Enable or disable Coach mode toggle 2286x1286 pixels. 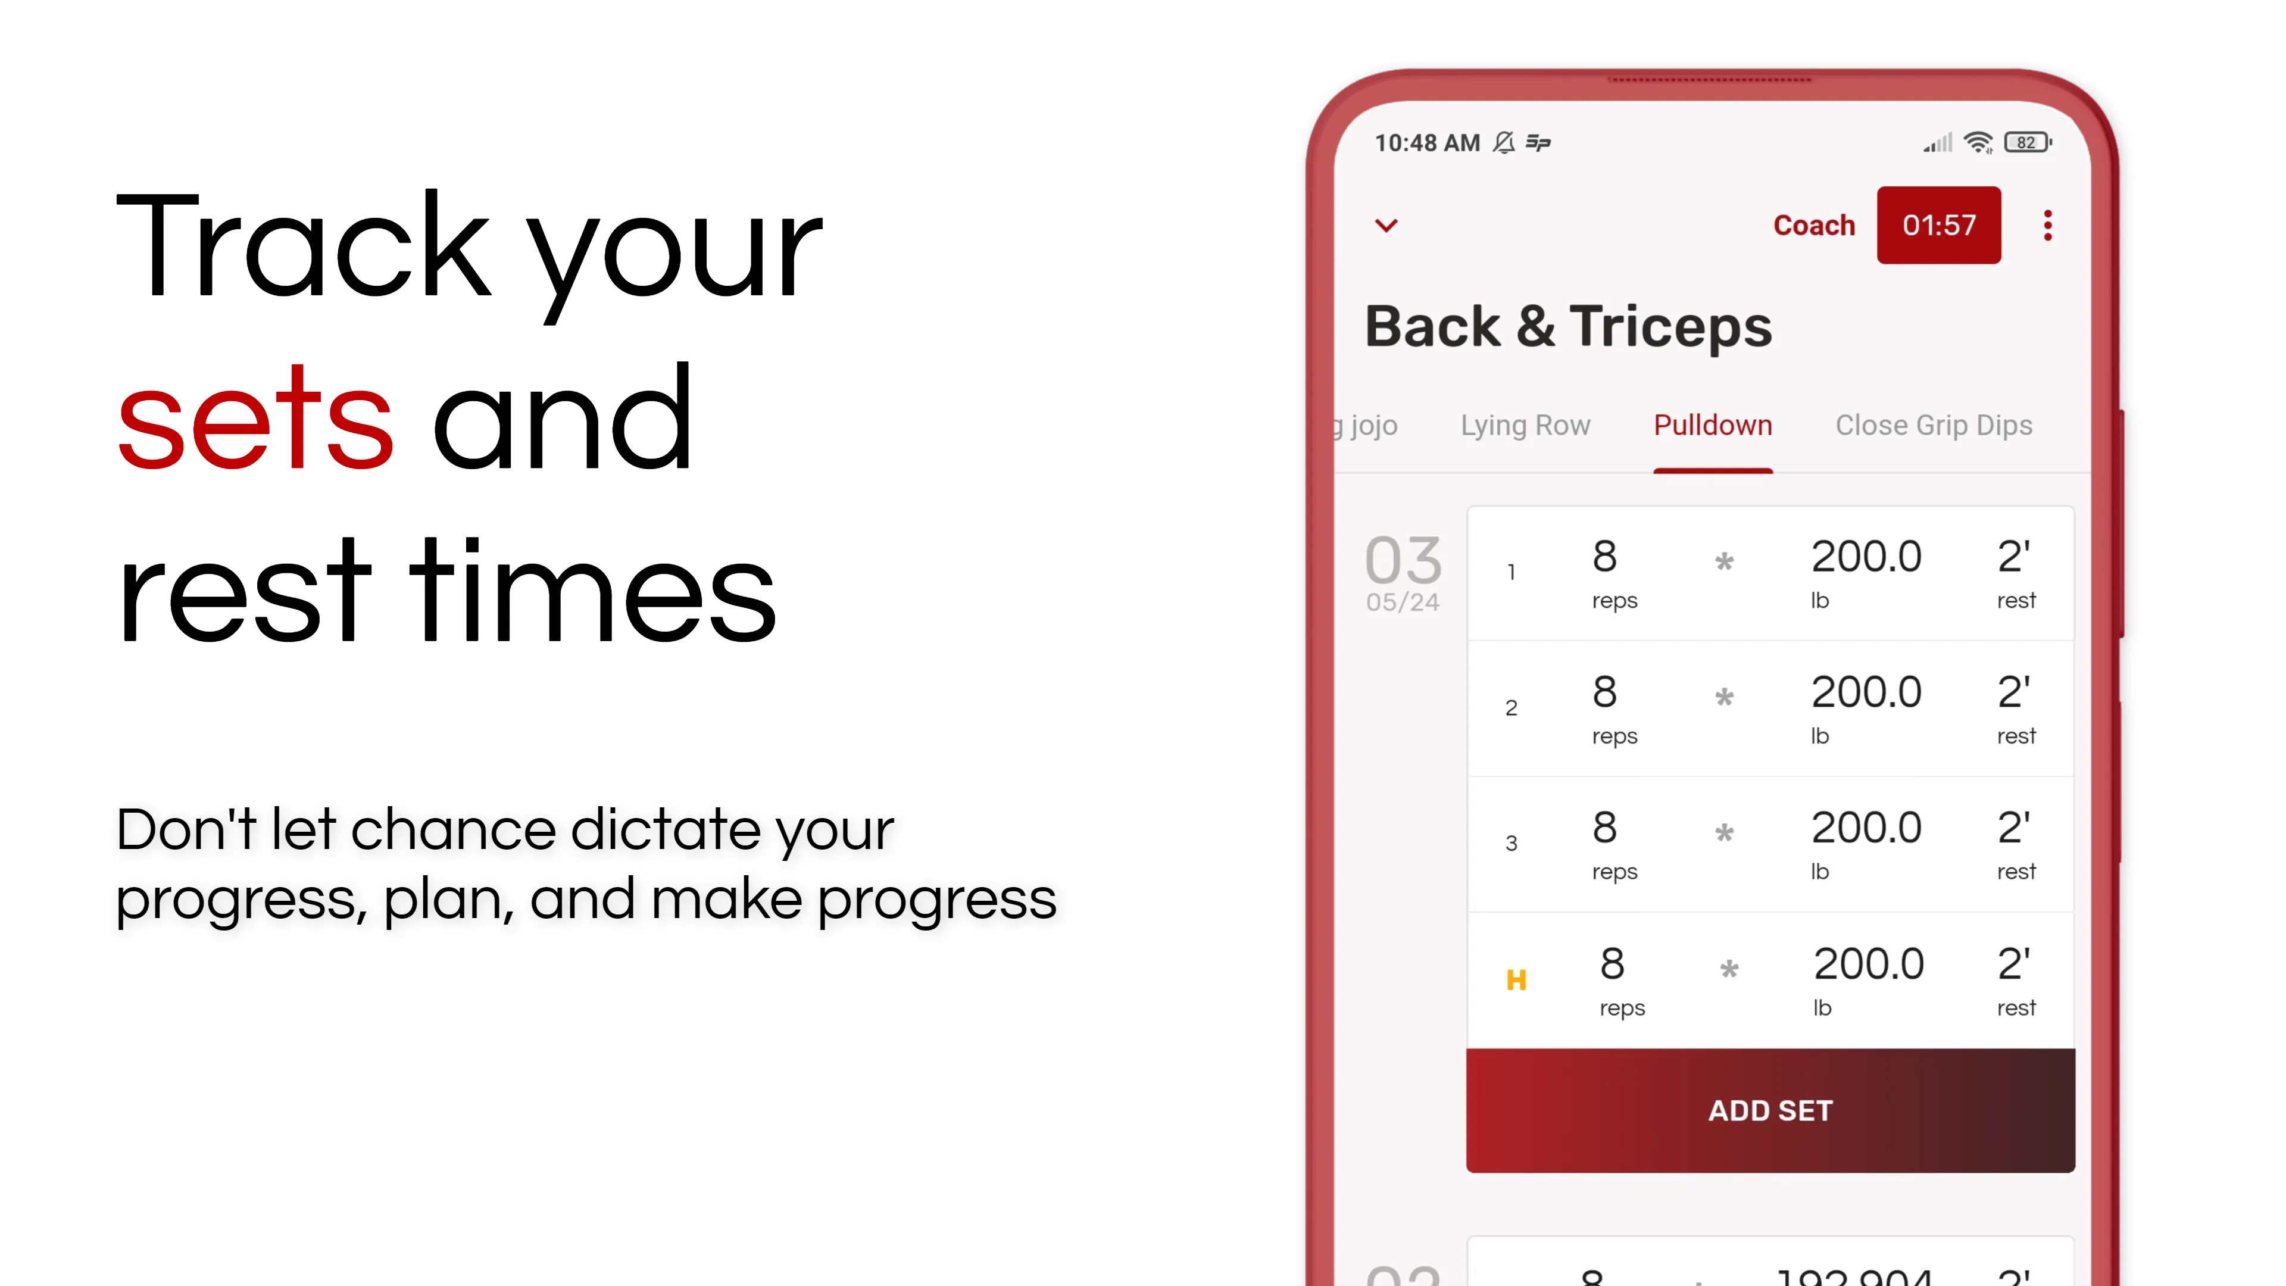click(x=1813, y=224)
